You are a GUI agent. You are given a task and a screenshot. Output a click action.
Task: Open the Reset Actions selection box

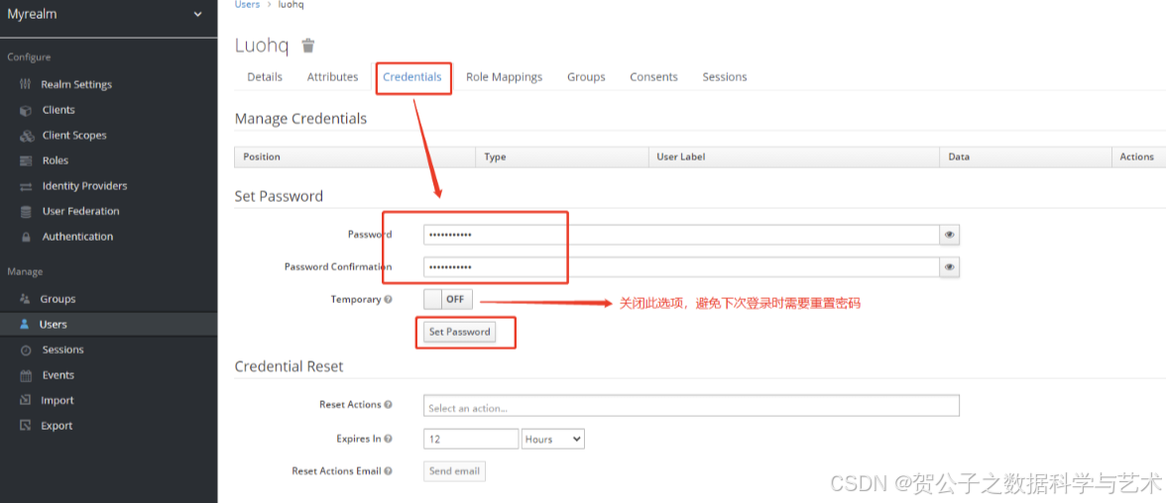691,406
